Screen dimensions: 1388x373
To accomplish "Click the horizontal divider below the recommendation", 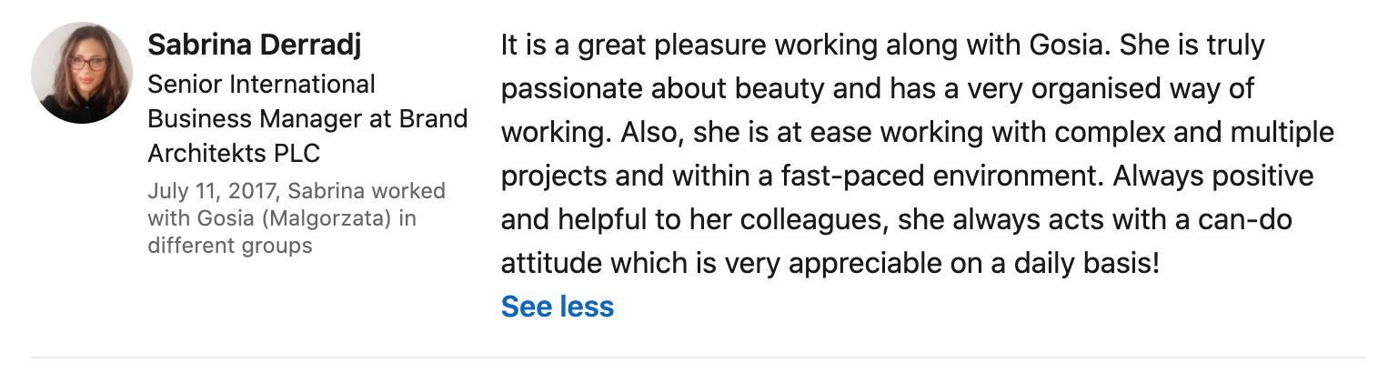I will (x=698, y=358).
